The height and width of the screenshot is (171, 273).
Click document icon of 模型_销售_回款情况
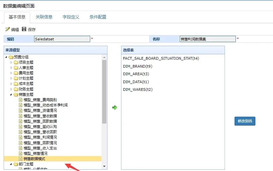tap(21, 143)
